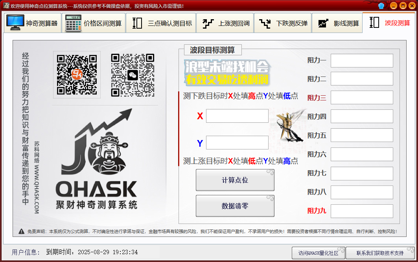The image size is (418, 262).
Task: Click 联系我们获取技术支持 button
Action: click(380, 253)
